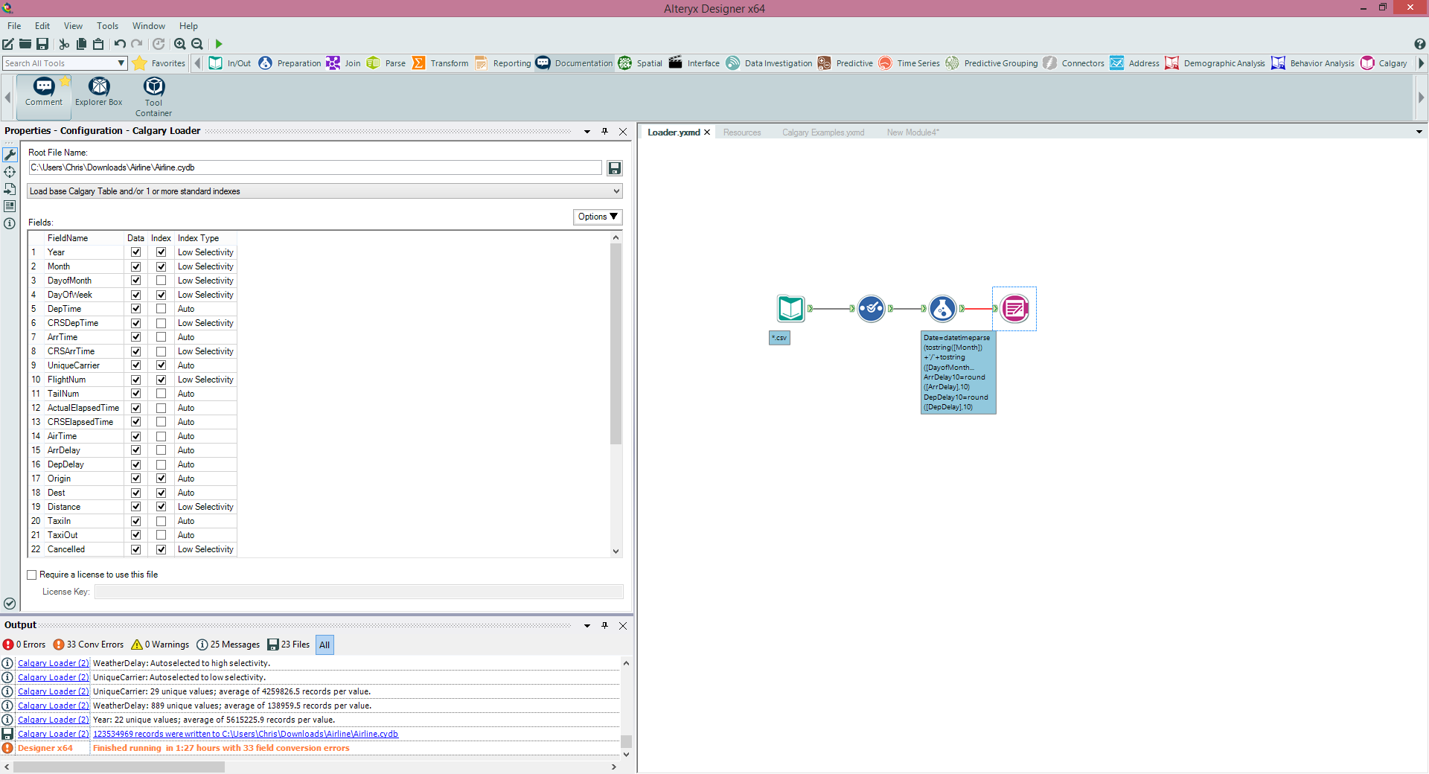Show All output messages
This screenshot has height=774, width=1429.
click(325, 645)
